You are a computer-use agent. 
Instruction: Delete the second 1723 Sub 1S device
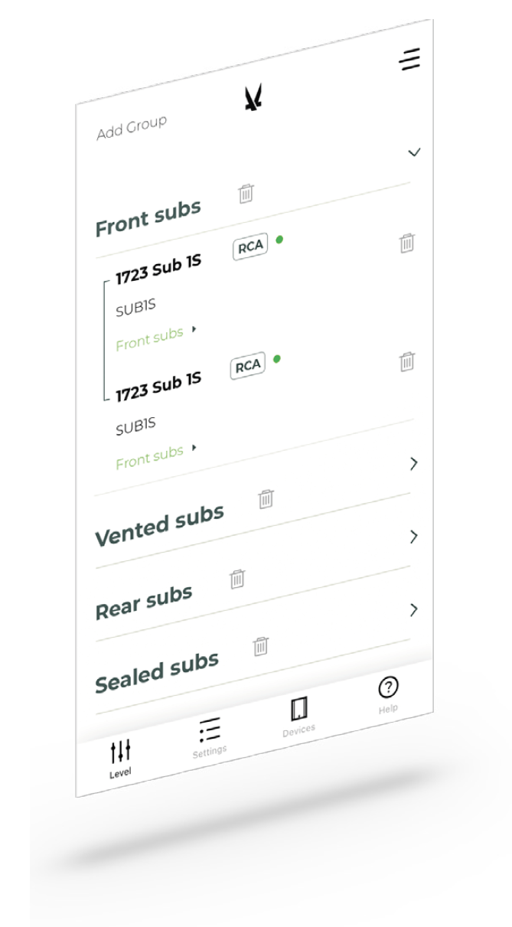[408, 361]
